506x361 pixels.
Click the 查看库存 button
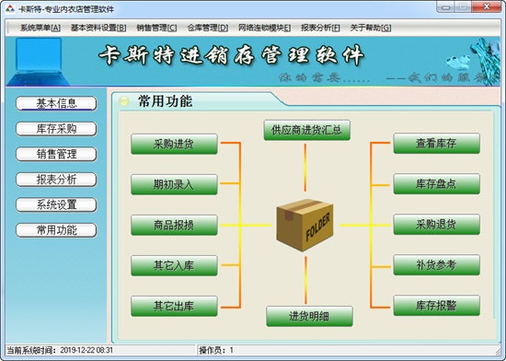pyautogui.click(x=437, y=144)
